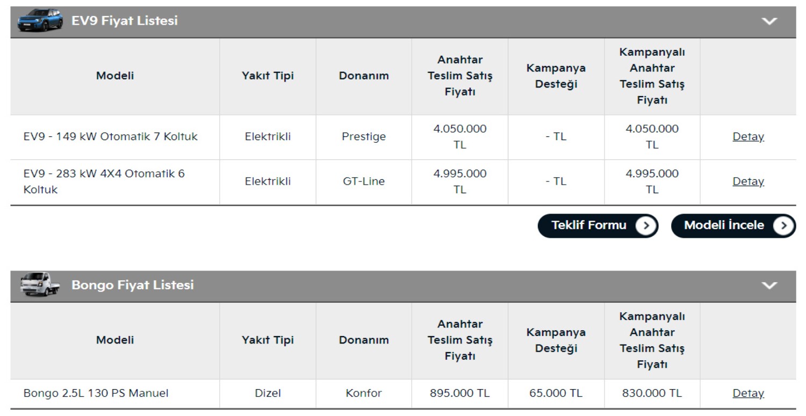Open the Teklif Formu button

589,225
